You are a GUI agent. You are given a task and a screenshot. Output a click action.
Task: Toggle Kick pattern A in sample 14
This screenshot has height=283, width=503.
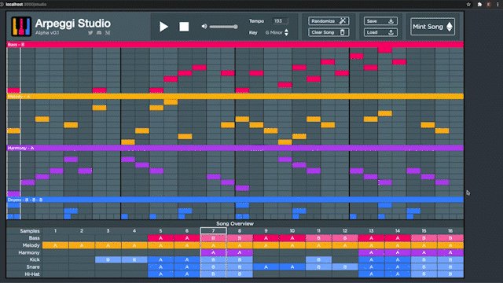[398, 259]
